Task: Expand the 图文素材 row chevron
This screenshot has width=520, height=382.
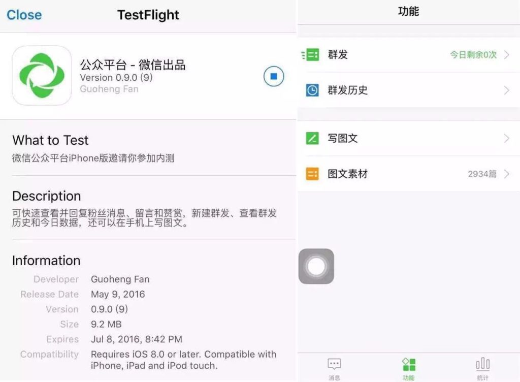Action: 506,174
